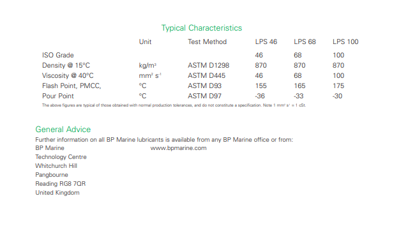Screen dimensions: 401x240
Task: Click the Test Method column header
Action: pos(207,41)
